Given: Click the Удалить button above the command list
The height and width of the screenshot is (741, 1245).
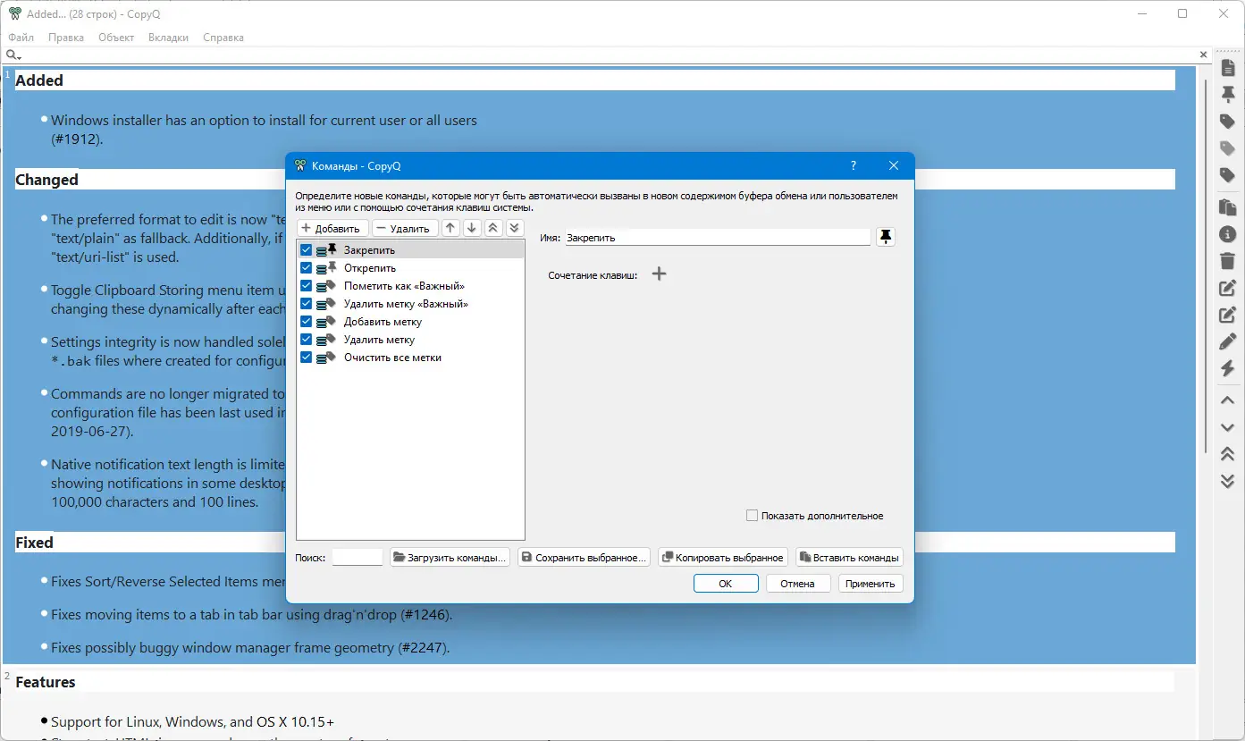Looking at the screenshot, I should tap(405, 228).
